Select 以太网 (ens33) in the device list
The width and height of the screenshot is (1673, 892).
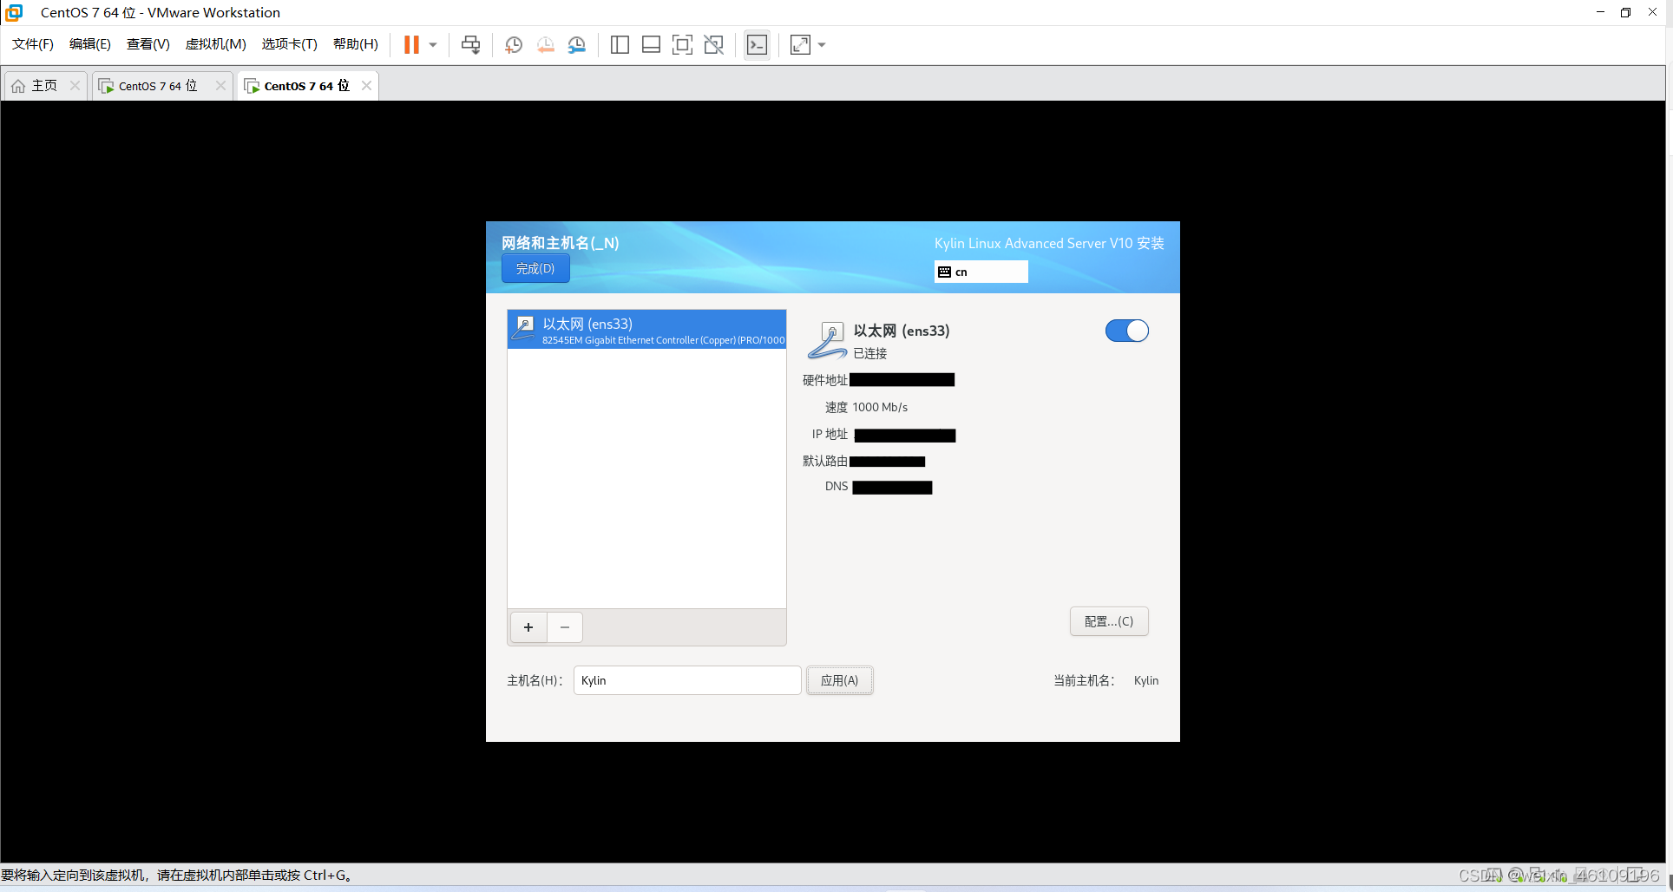pyautogui.click(x=646, y=330)
